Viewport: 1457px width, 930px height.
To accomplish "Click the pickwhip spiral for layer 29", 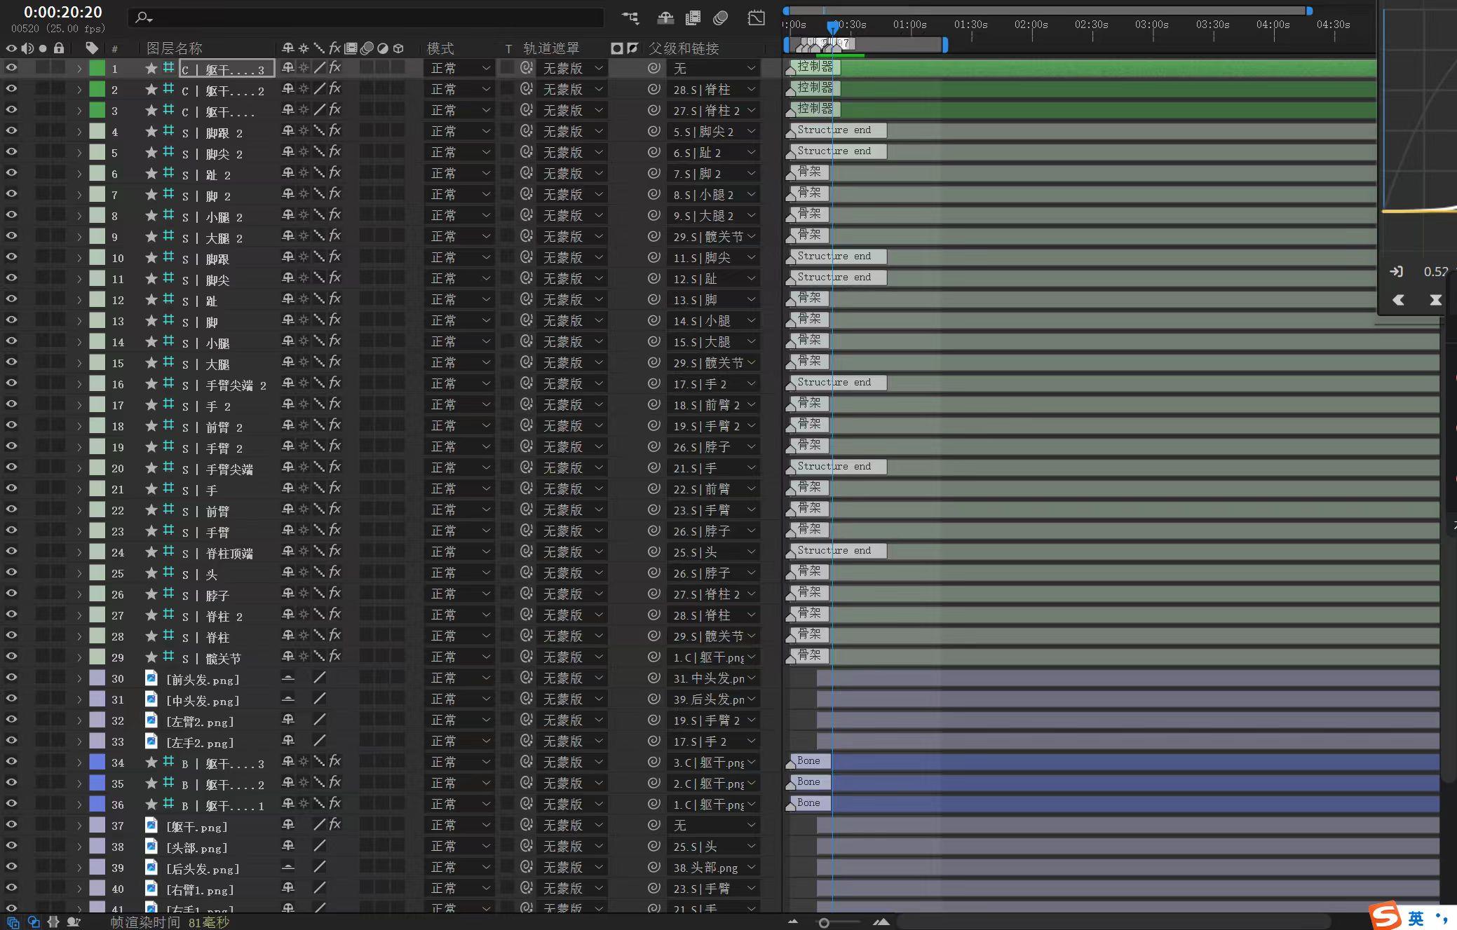I will [653, 657].
